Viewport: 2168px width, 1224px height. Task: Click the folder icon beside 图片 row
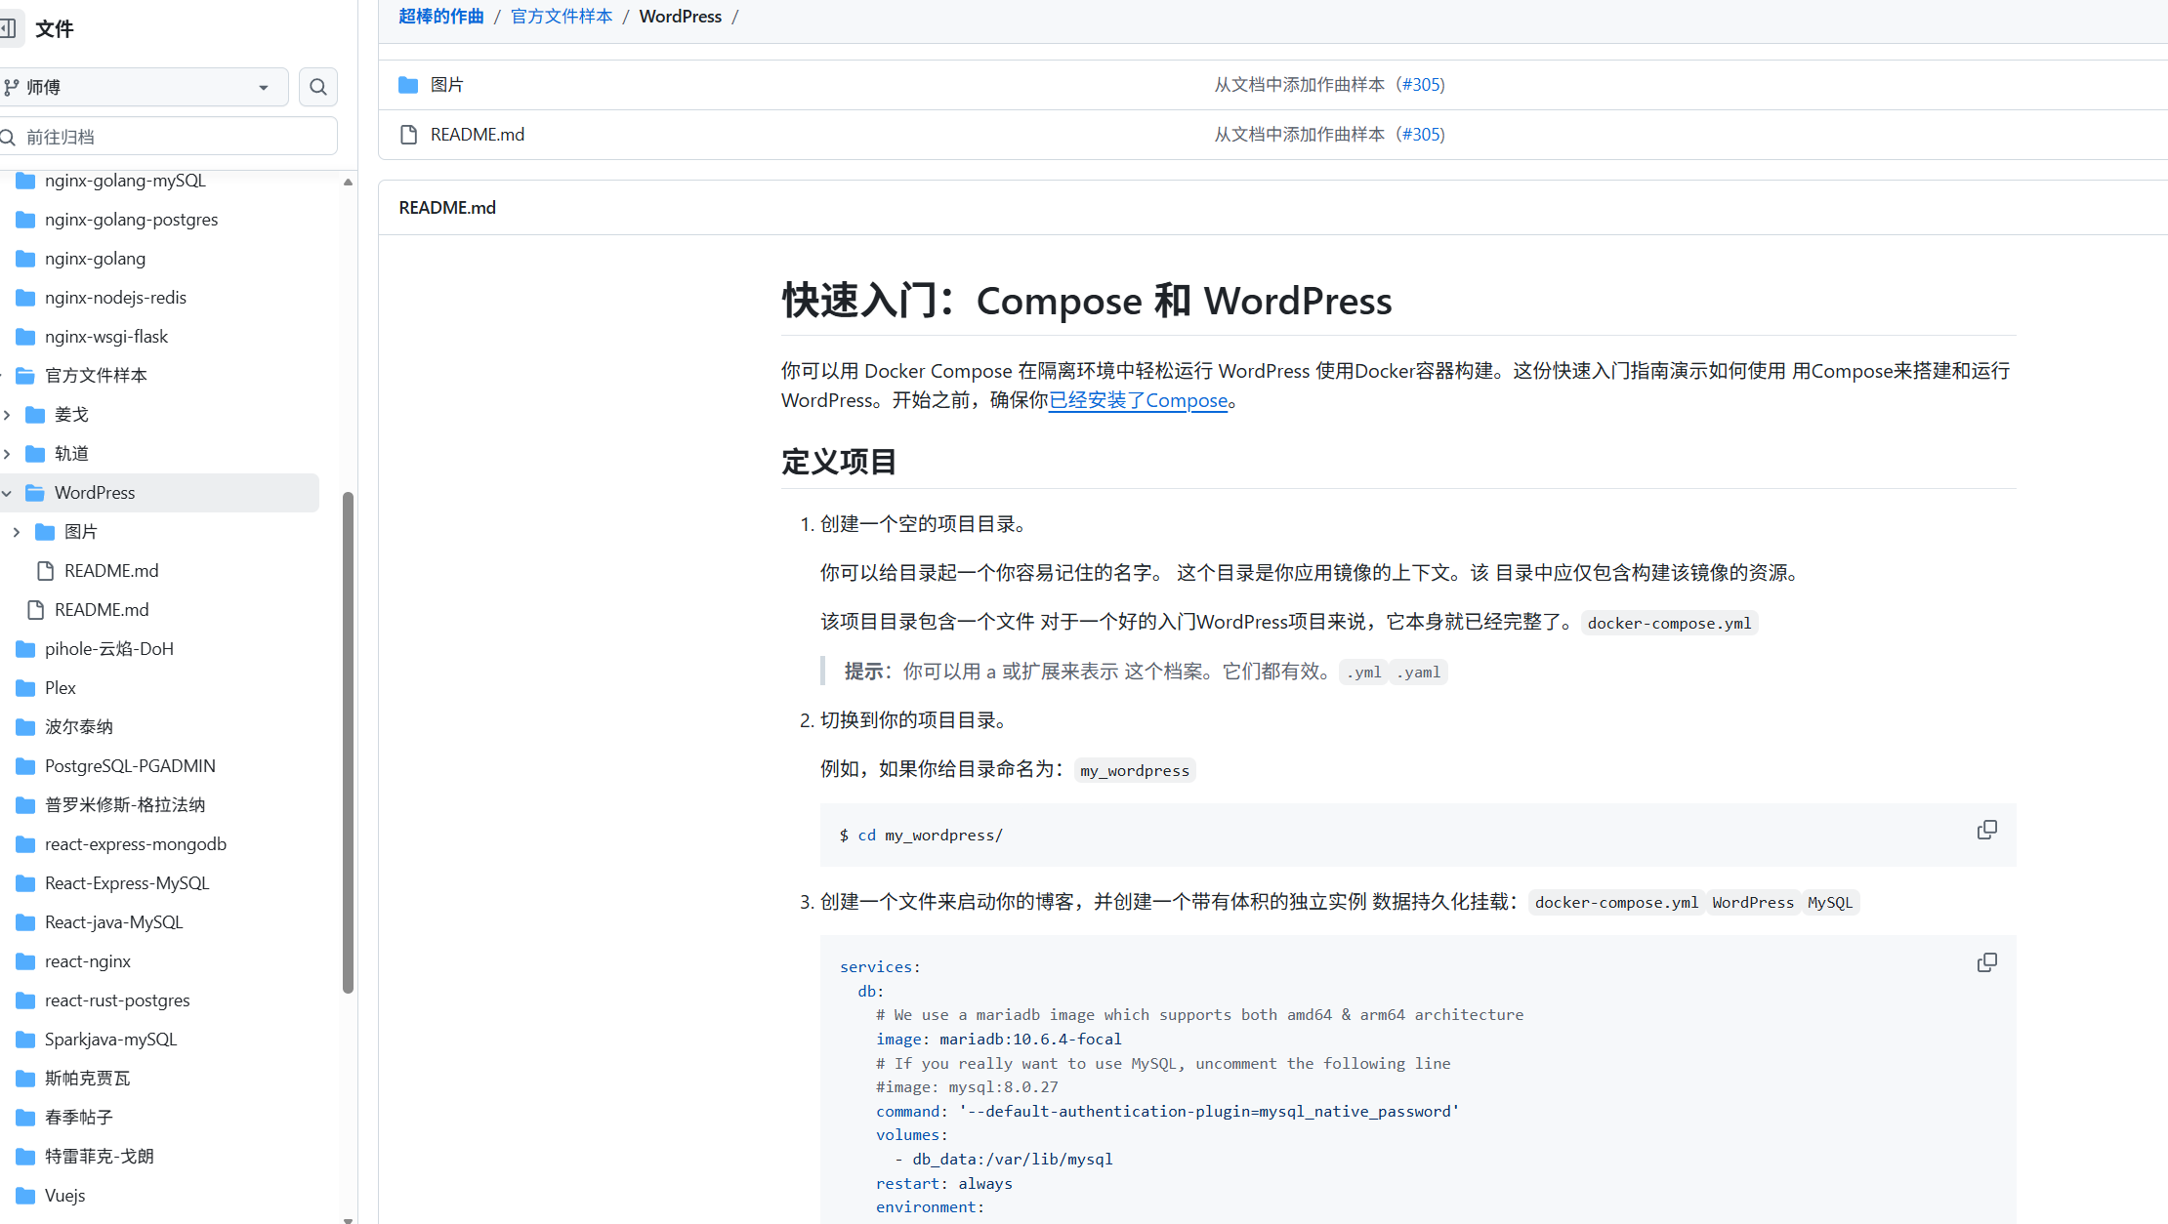click(407, 85)
